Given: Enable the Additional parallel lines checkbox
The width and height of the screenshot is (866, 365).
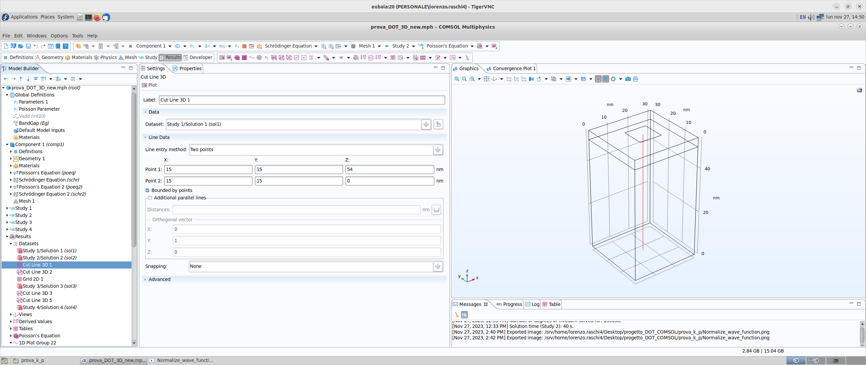Looking at the screenshot, I should coord(150,198).
